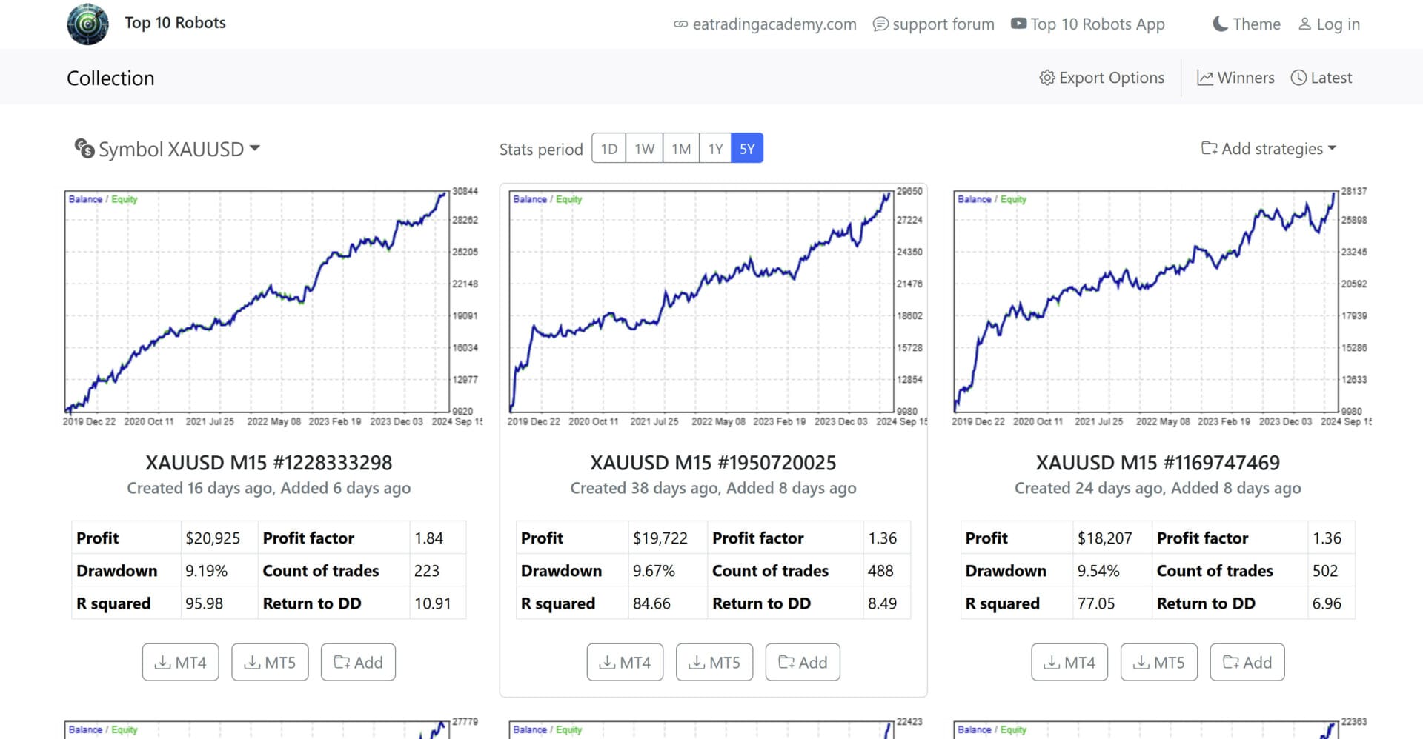The width and height of the screenshot is (1423, 739).
Task: Click the Log in text link
Action: click(x=1339, y=24)
